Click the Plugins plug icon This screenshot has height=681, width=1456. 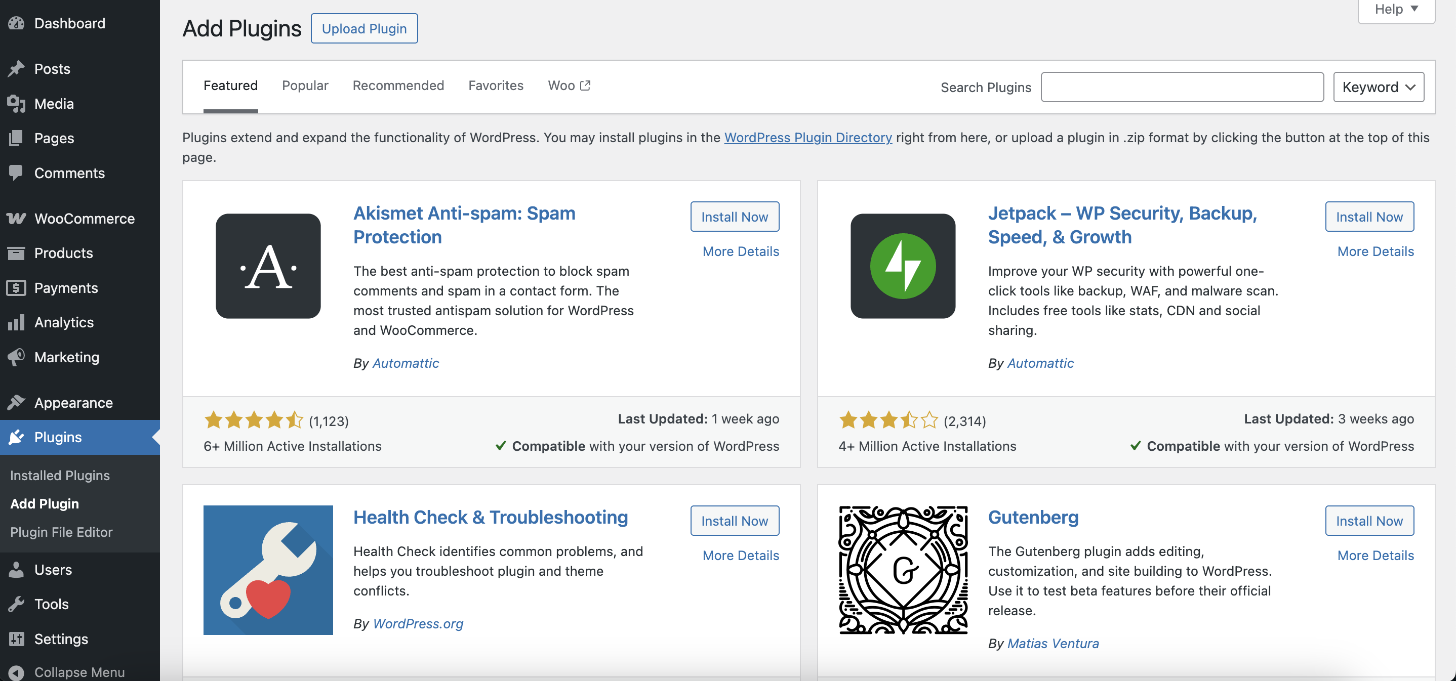tap(16, 437)
